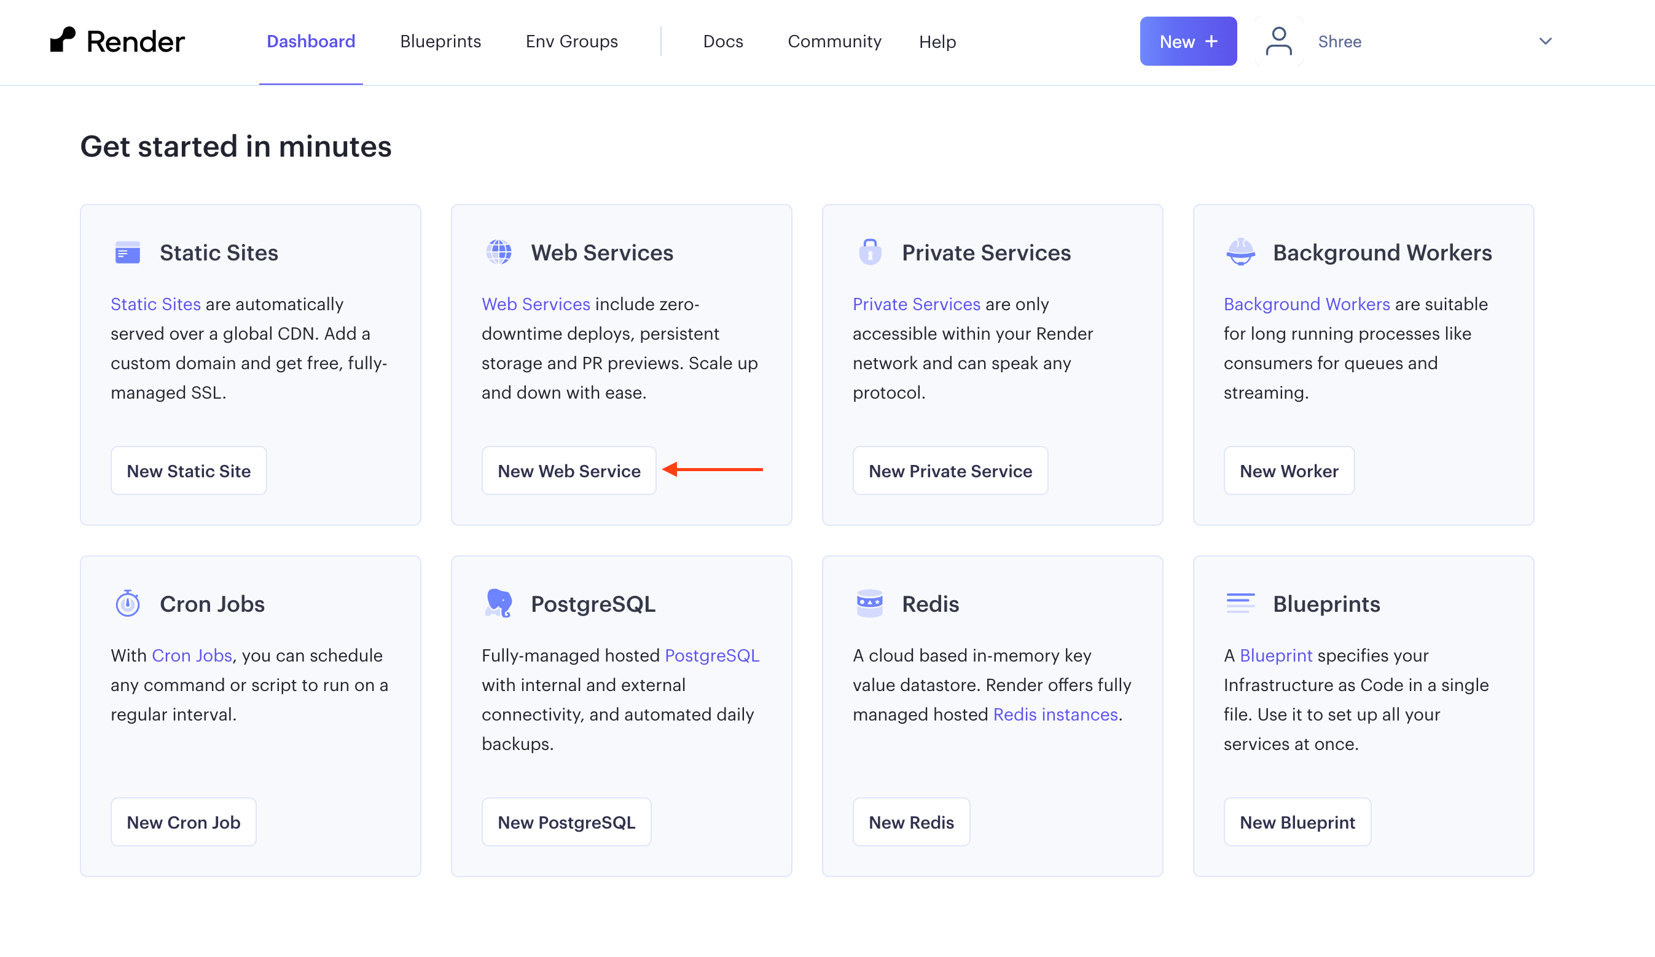This screenshot has height=957, width=1655.
Task: Open the Dashboard tab
Action: [x=311, y=41]
